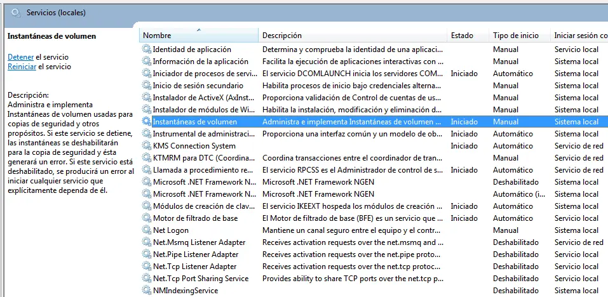This screenshot has height=297, width=608.
Task: Select Net.Tcp Listener Adapter service
Action: 194,266
